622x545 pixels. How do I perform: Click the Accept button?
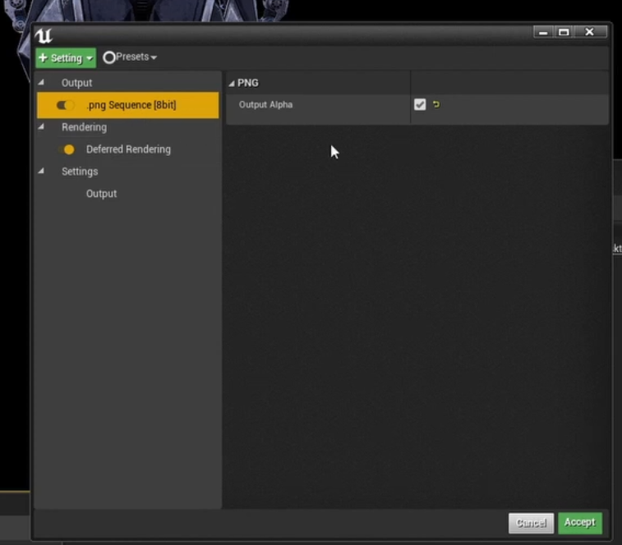(580, 522)
